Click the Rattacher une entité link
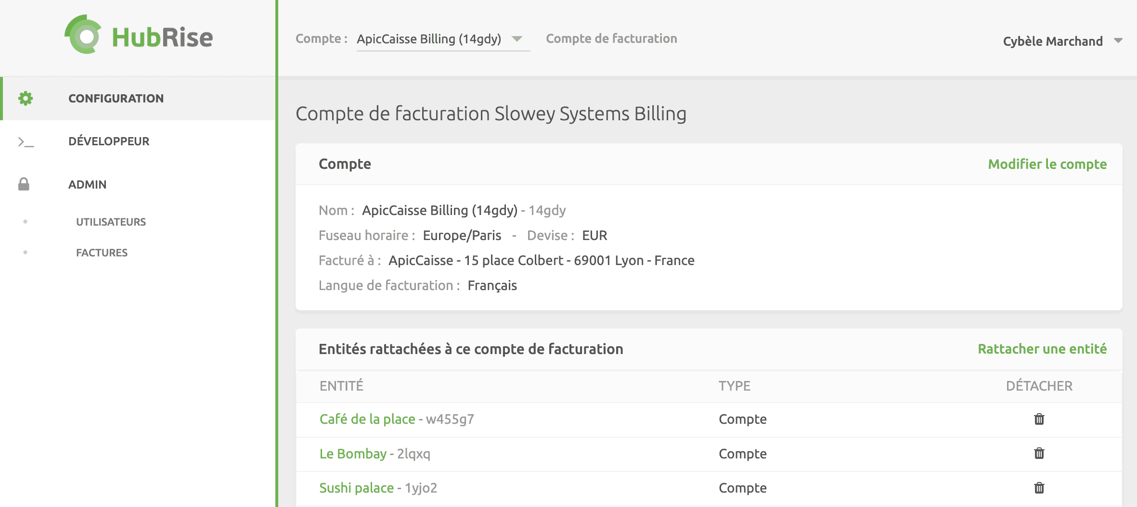1137x507 pixels. tap(1042, 349)
